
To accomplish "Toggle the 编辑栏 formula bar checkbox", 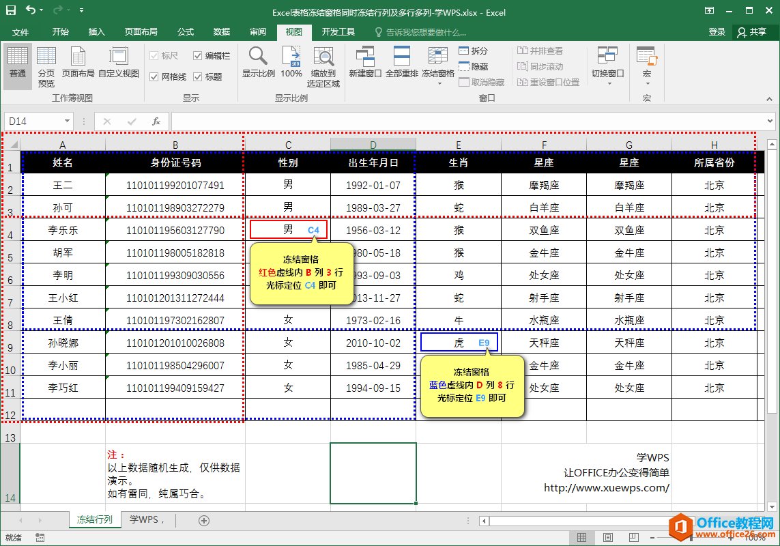I will tap(197, 56).
